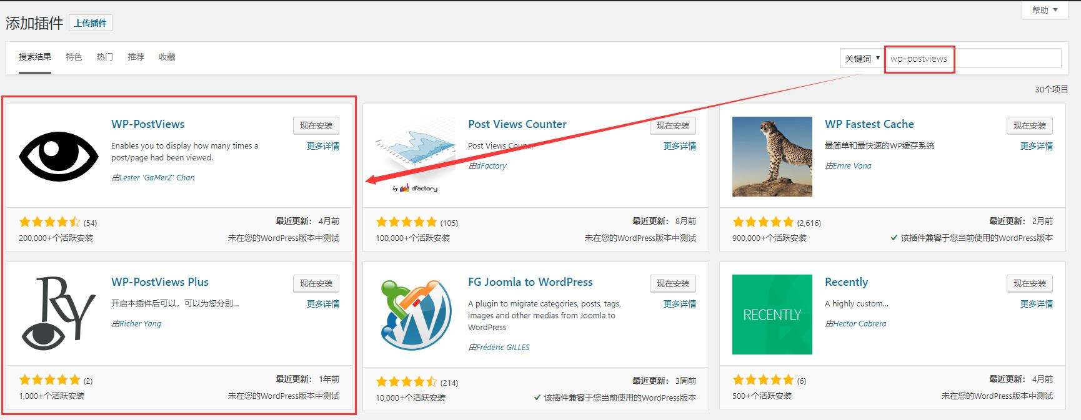Switch to the 热门 tab
Image resolution: width=1081 pixels, height=420 pixels.
click(x=105, y=57)
